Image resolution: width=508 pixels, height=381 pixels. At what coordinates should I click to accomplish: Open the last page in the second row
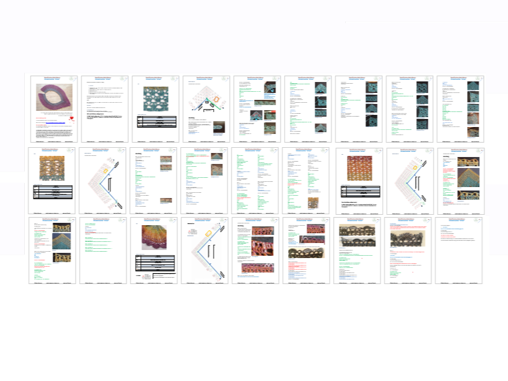coord(460,179)
